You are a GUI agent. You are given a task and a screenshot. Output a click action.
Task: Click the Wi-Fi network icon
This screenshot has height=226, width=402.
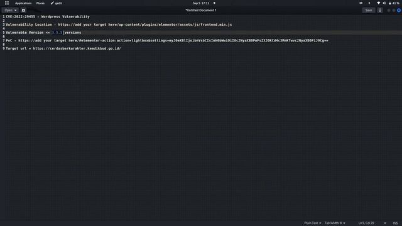pyautogui.click(x=378, y=3)
